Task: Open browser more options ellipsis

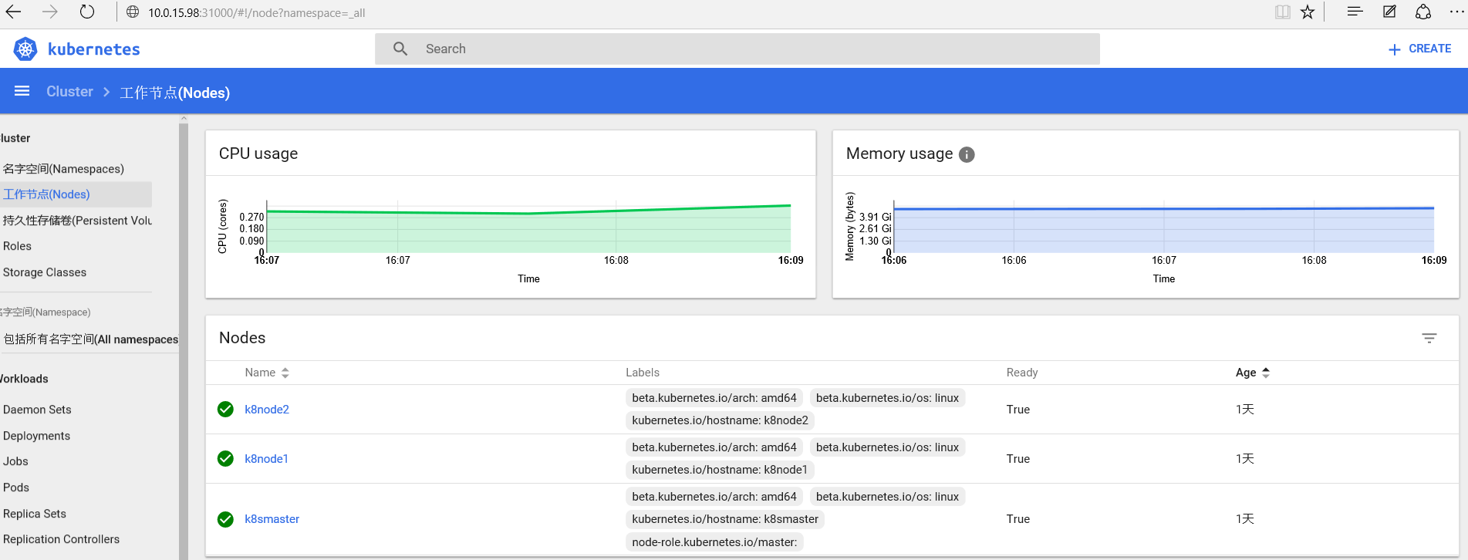Action: tap(1456, 12)
